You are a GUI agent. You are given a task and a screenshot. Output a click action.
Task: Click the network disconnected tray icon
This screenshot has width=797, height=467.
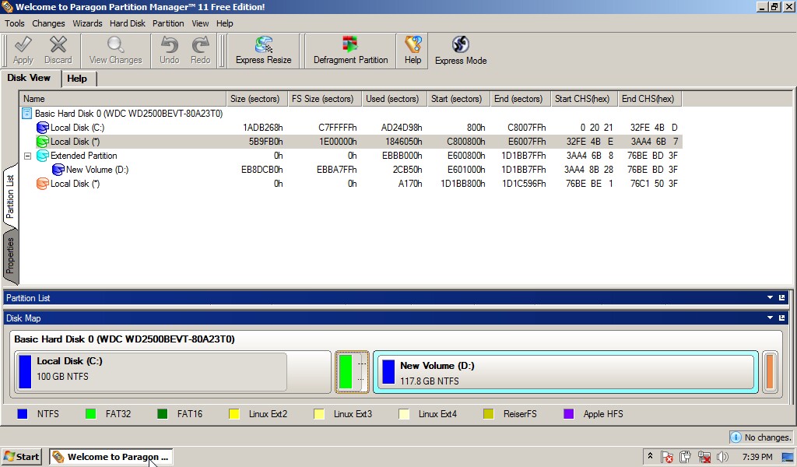pos(704,457)
